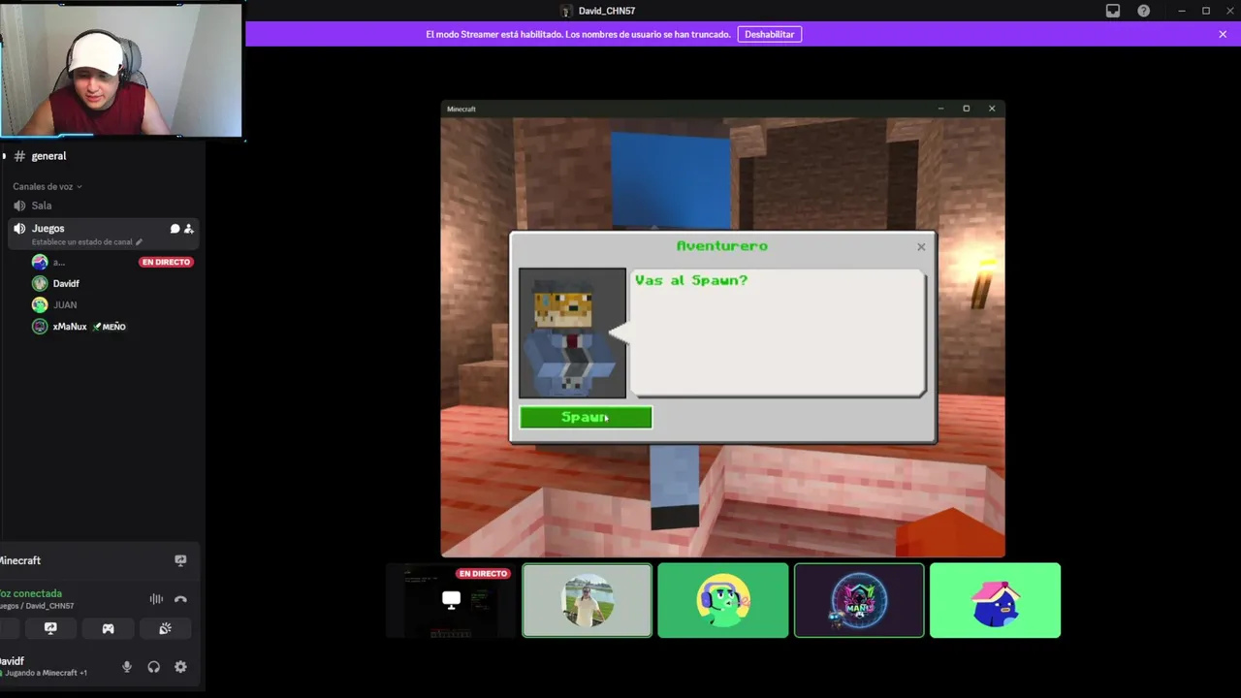
Task: Select the Juegos voice channel
Action: pos(48,229)
